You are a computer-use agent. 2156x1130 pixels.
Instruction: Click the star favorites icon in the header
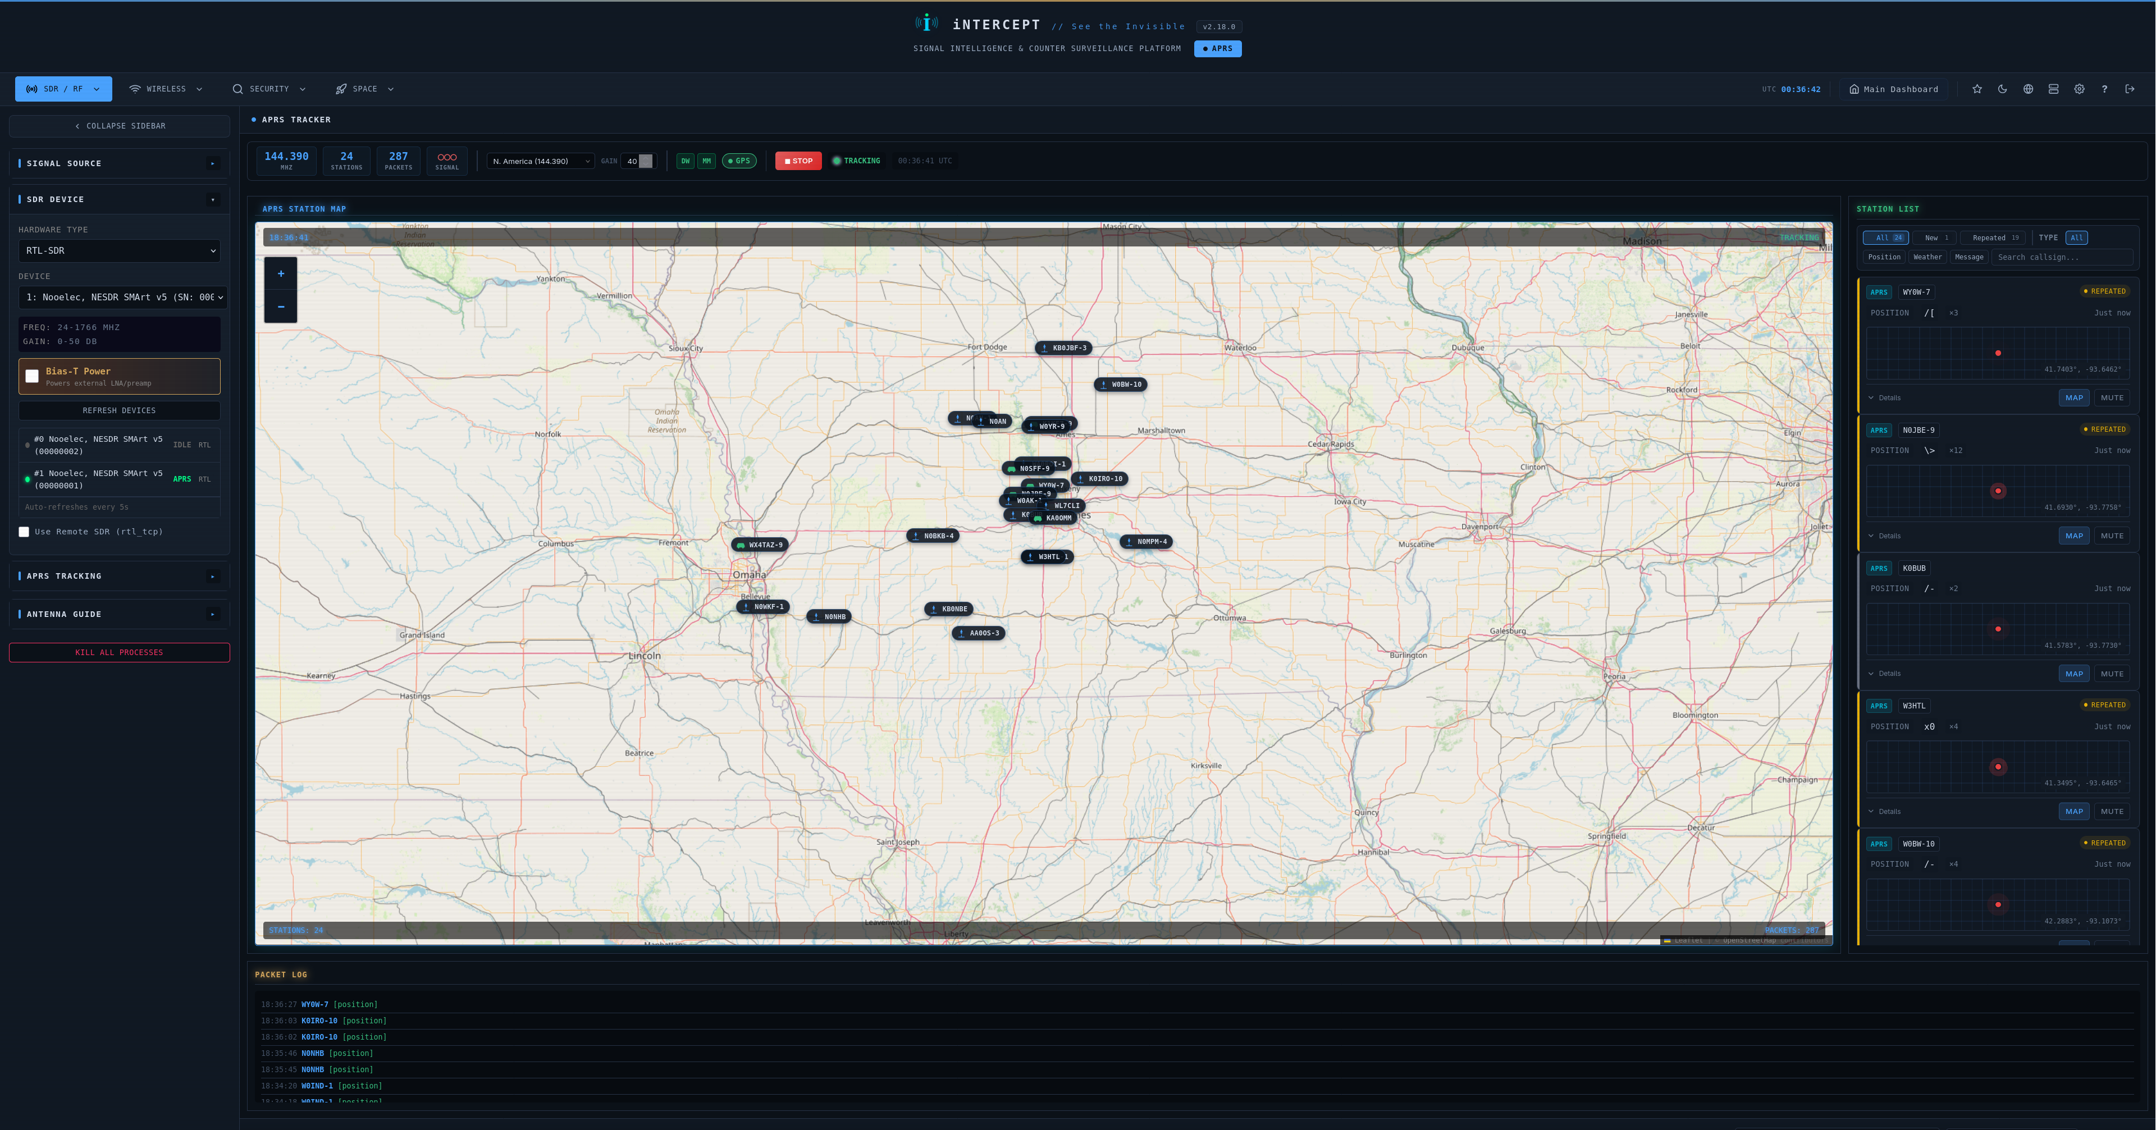tap(1977, 89)
